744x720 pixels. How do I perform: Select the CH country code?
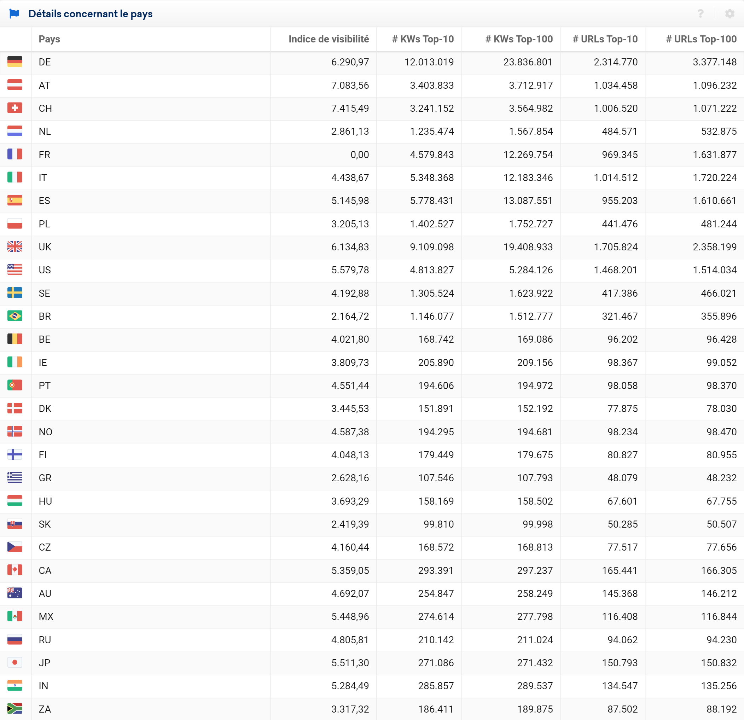(45, 108)
